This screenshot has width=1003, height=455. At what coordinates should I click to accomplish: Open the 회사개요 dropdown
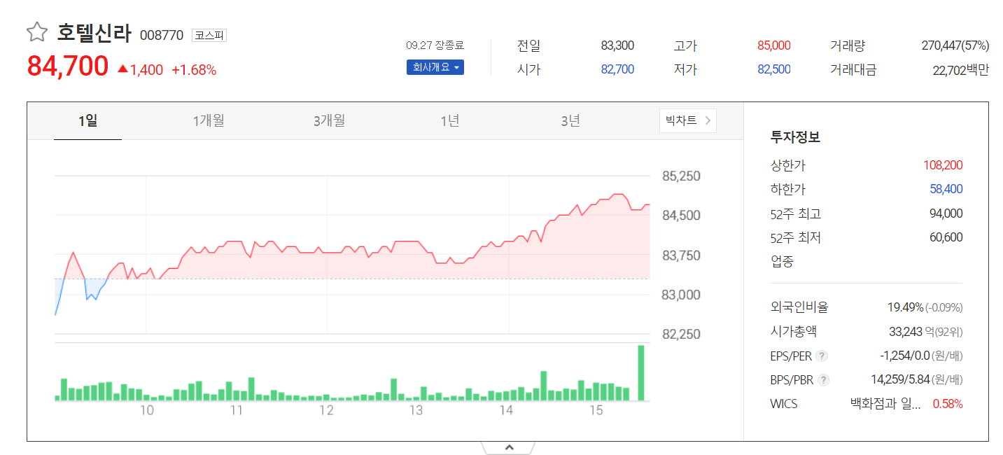pos(435,68)
